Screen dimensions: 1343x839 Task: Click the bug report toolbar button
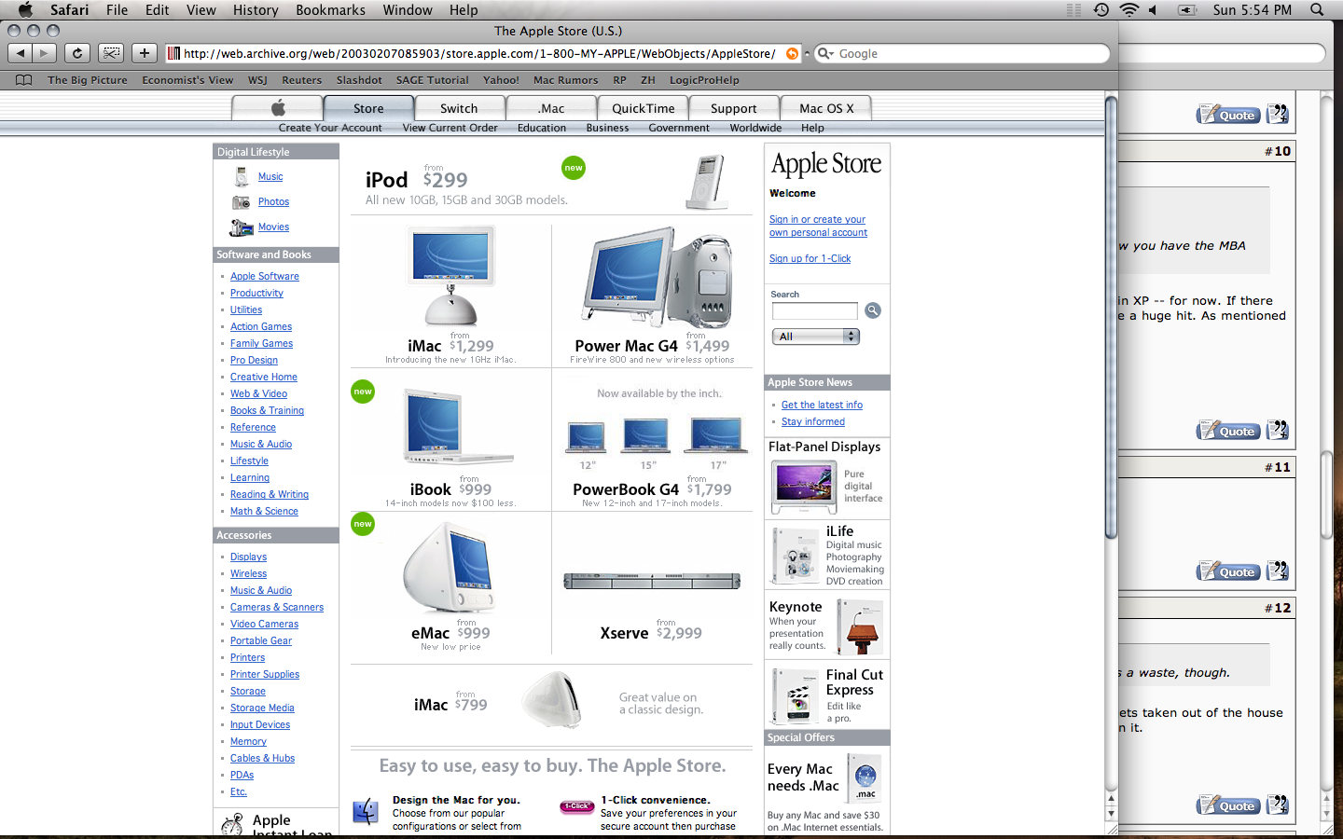(111, 53)
